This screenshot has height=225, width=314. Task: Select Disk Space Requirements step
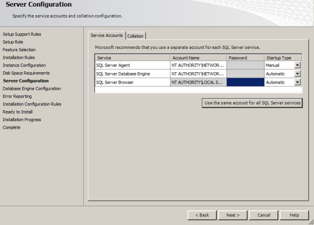click(x=26, y=73)
